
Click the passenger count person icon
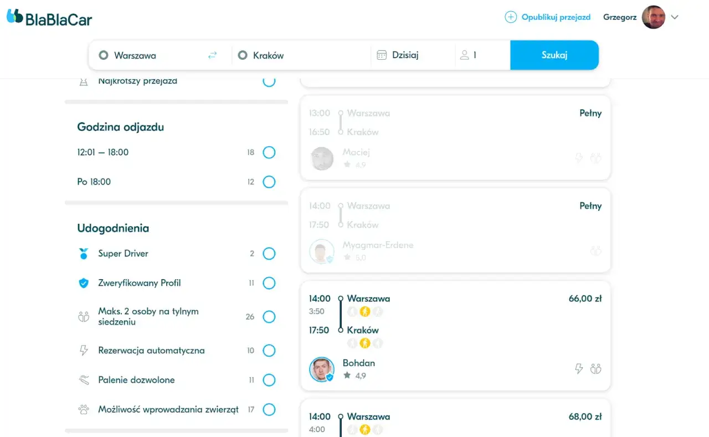pyautogui.click(x=464, y=55)
